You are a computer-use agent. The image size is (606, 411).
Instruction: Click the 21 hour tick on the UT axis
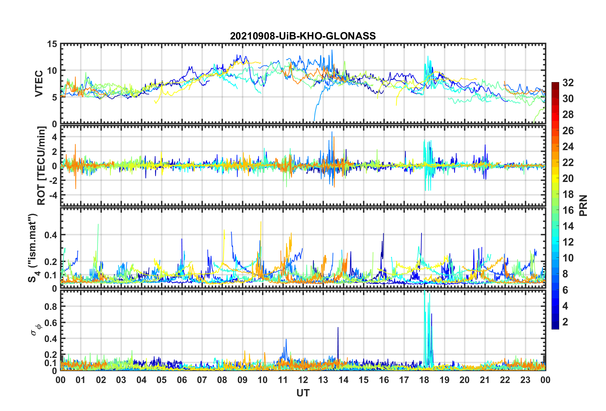click(485, 380)
